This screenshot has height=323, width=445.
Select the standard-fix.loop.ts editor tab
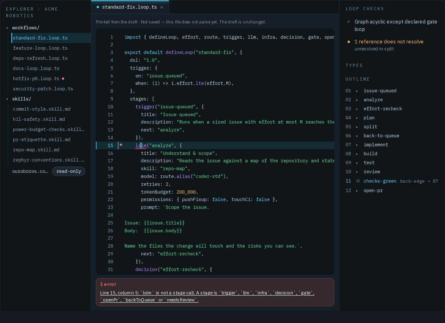coord(130,7)
